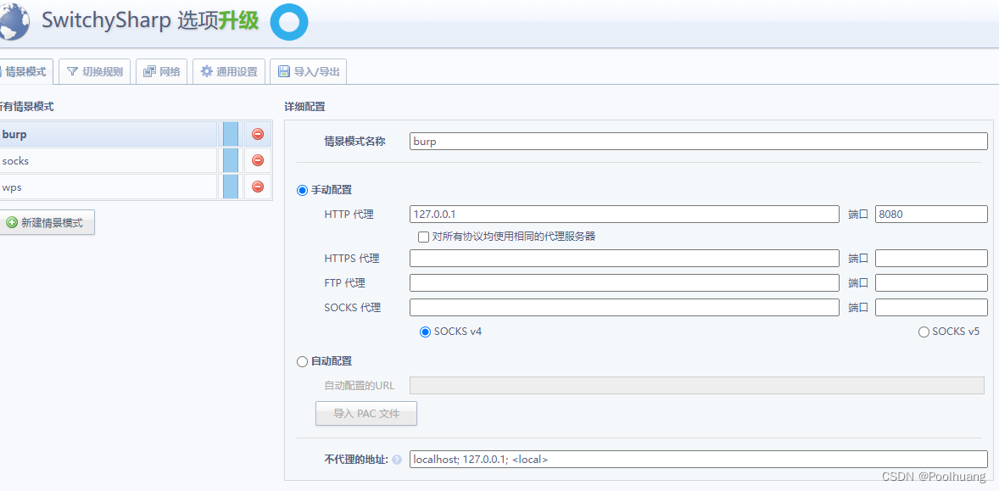The width and height of the screenshot is (999, 491).
Task: Pick color swatch for socks profile
Action: point(231,160)
